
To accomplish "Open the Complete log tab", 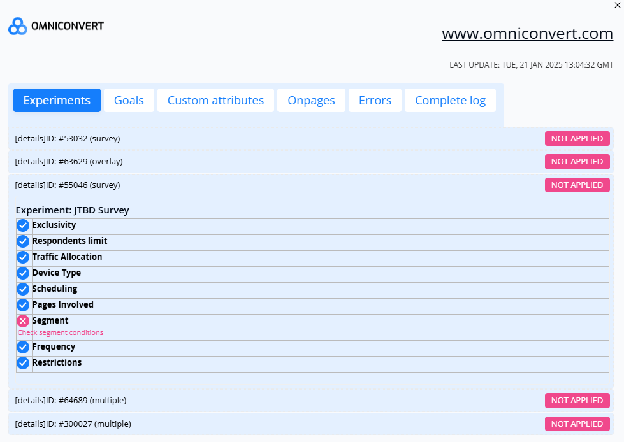I will tap(450, 100).
